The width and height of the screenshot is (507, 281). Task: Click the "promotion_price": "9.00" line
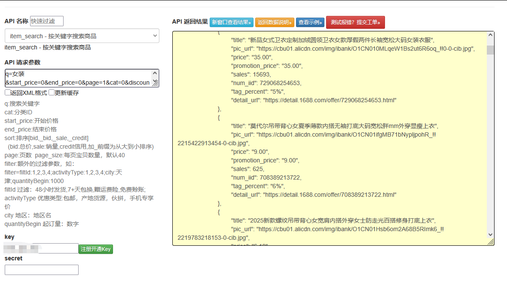[x=265, y=160]
